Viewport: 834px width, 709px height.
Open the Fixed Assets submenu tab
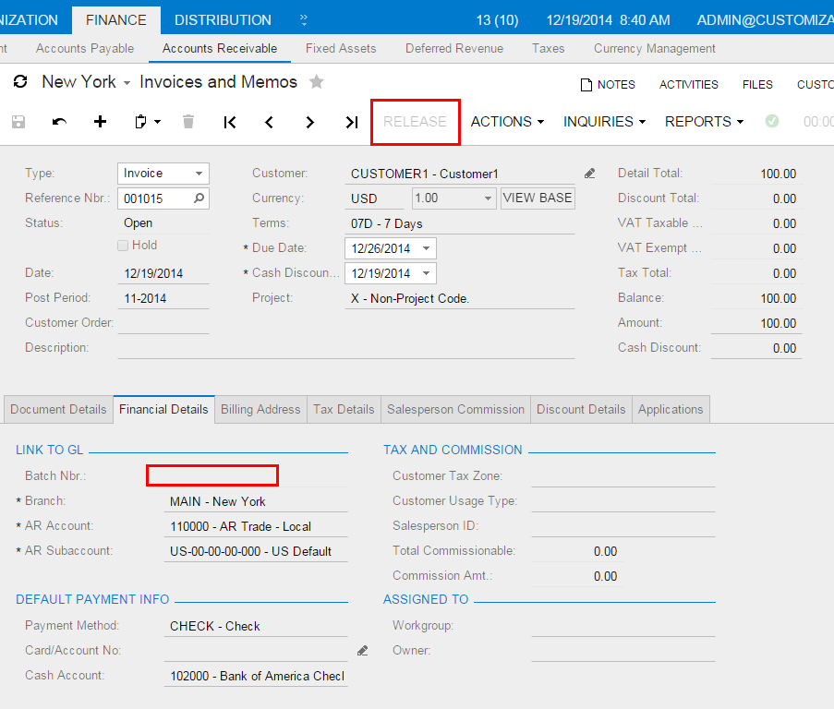click(x=341, y=48)
